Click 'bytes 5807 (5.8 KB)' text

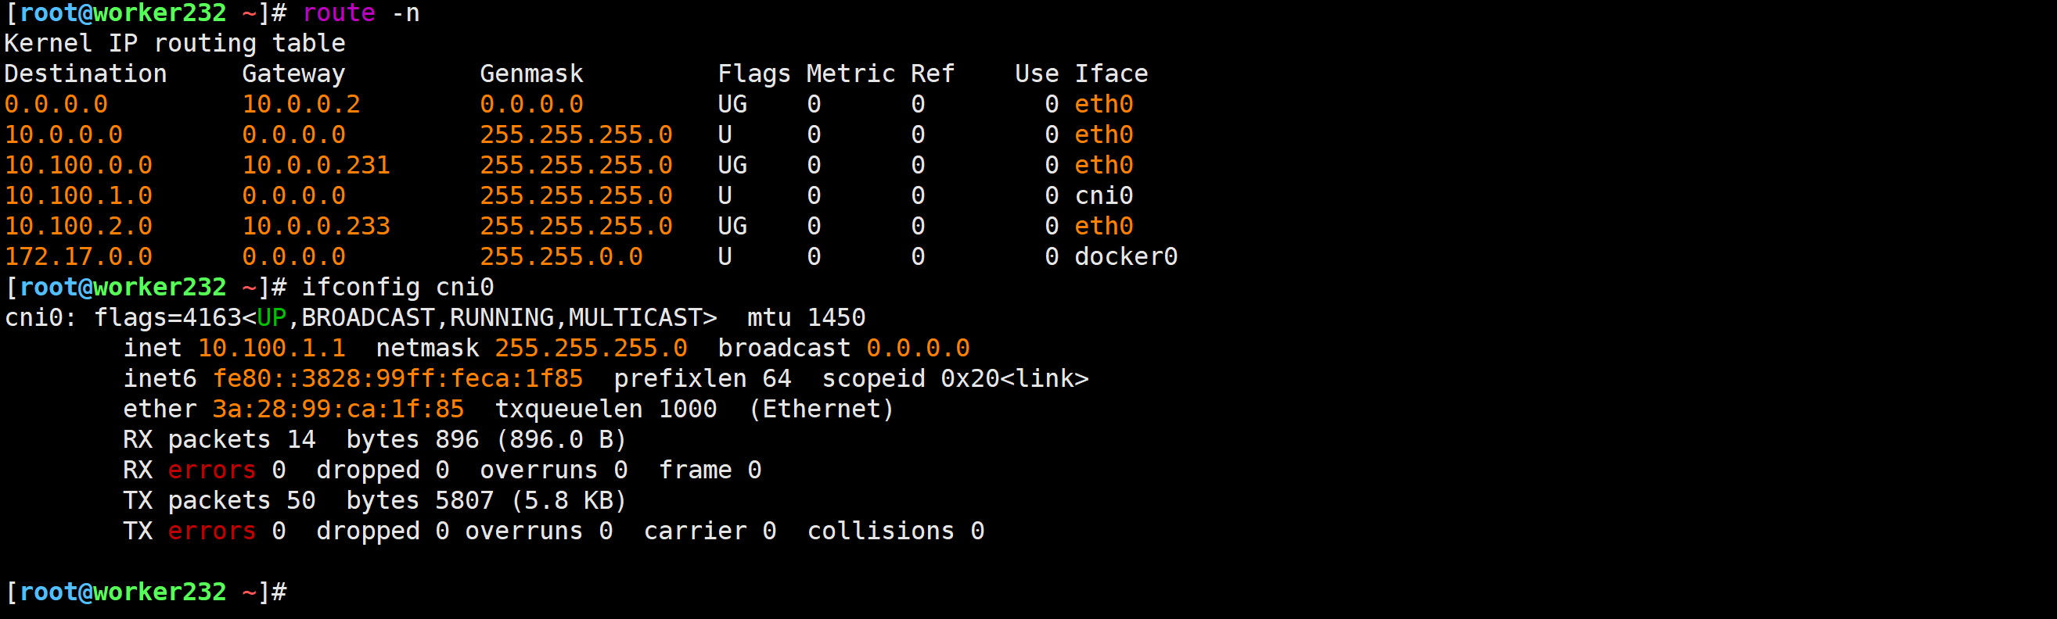[487, 500]
